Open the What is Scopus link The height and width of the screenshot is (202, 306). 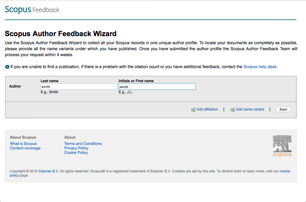[23, 144]
